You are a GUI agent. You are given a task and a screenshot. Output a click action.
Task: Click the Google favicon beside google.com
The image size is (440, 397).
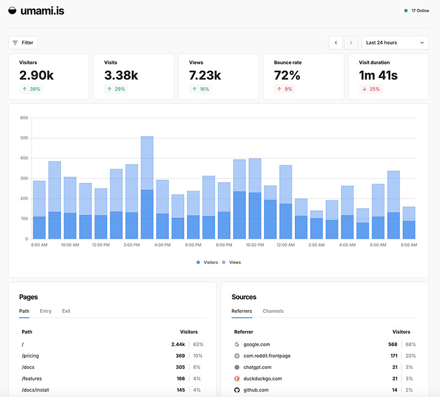point(237,344)
